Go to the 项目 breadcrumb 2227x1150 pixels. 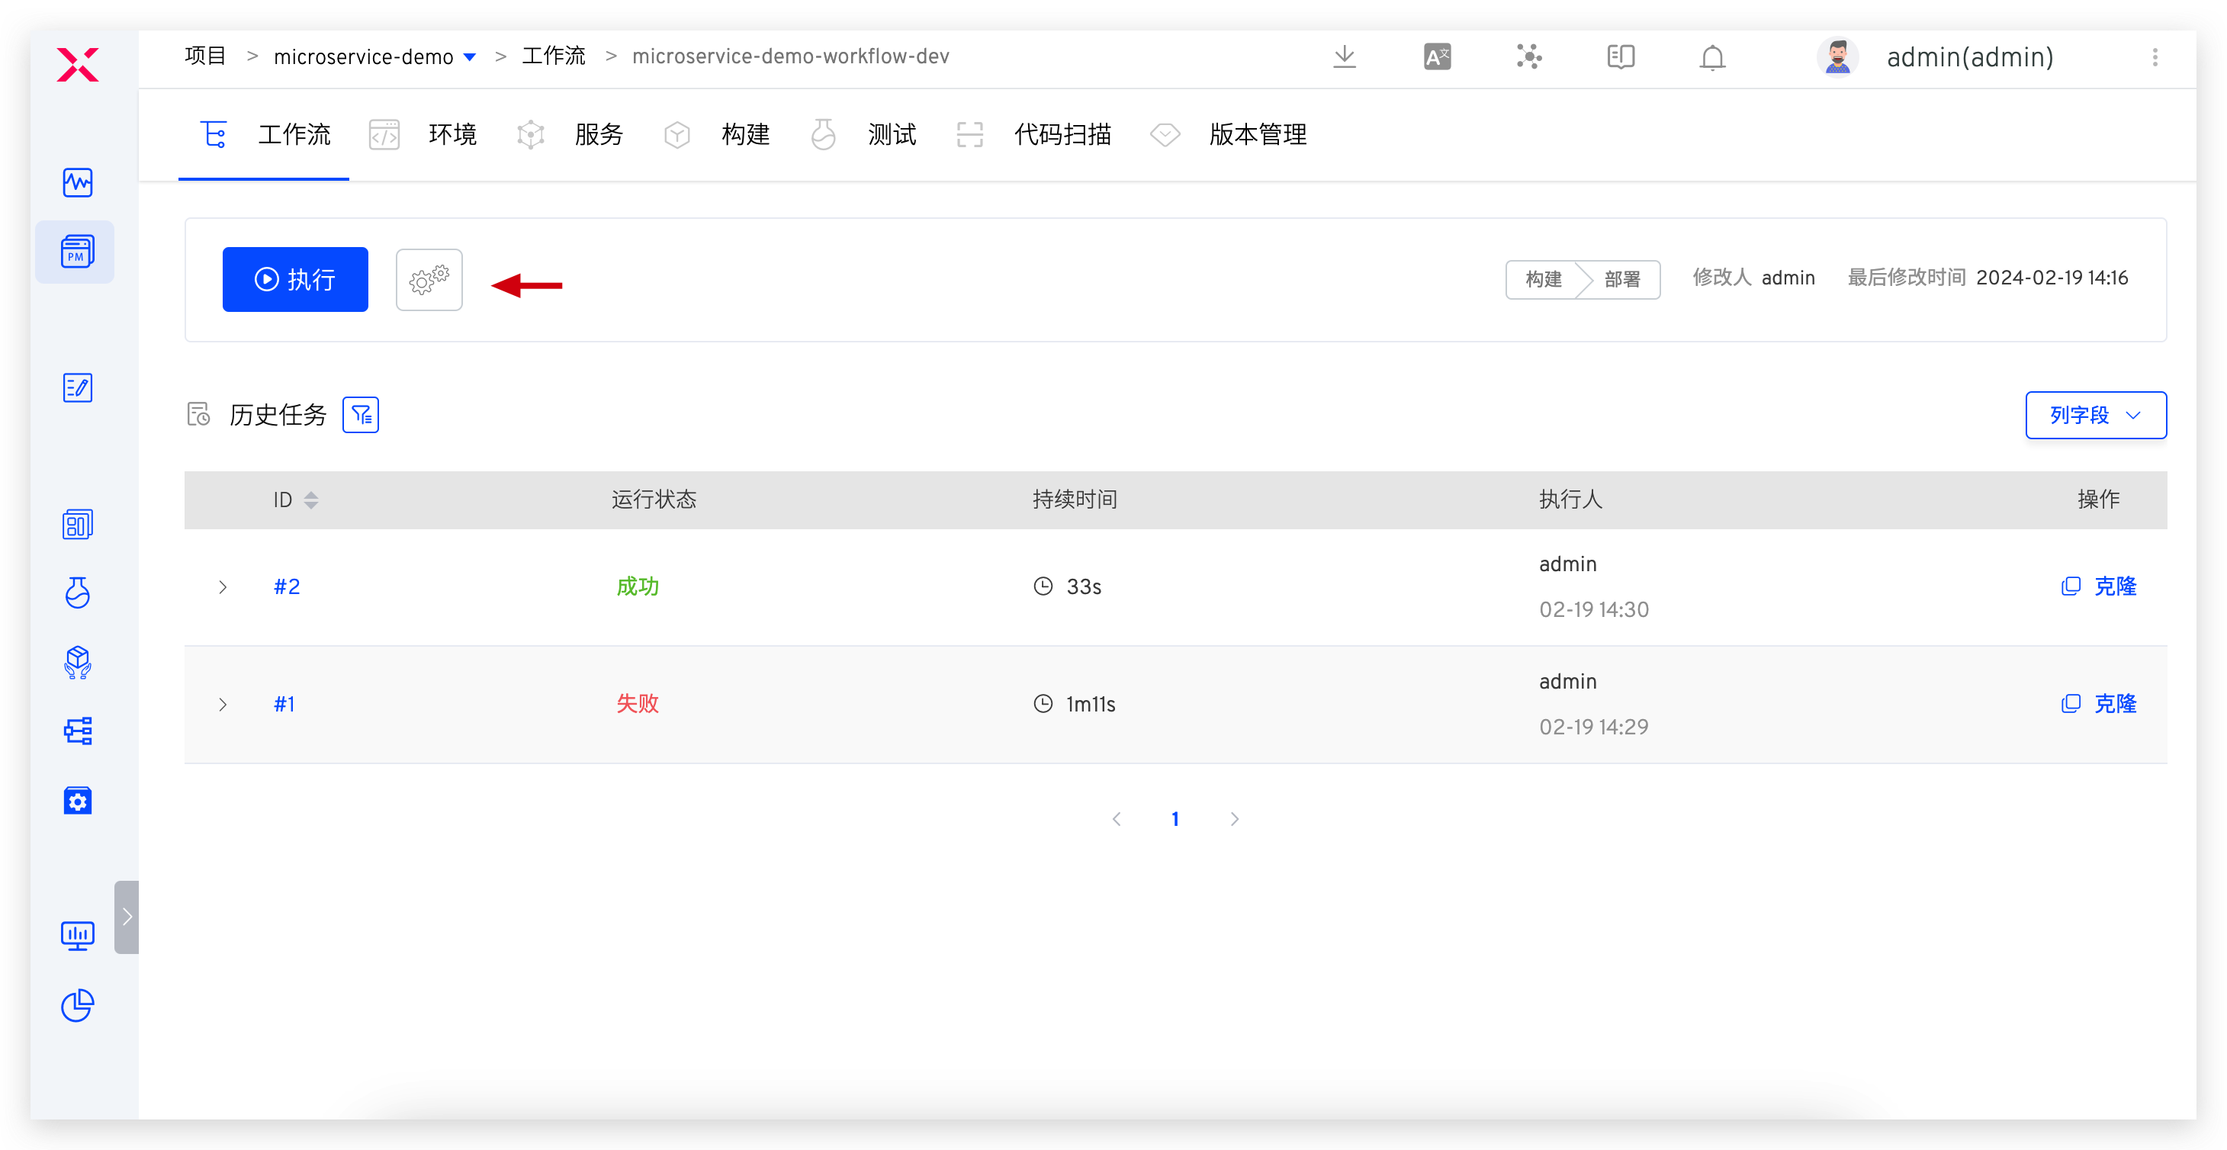click(206, 56)
